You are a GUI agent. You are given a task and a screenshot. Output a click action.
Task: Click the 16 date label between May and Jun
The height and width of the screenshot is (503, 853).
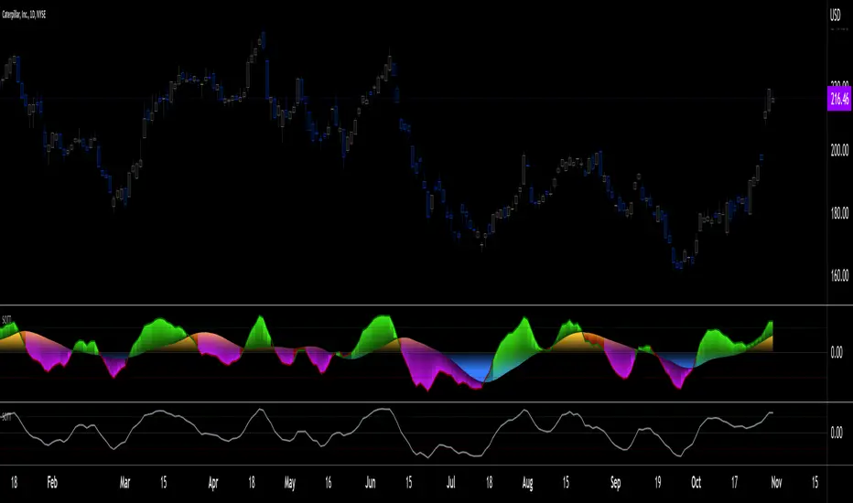point(328,482)
